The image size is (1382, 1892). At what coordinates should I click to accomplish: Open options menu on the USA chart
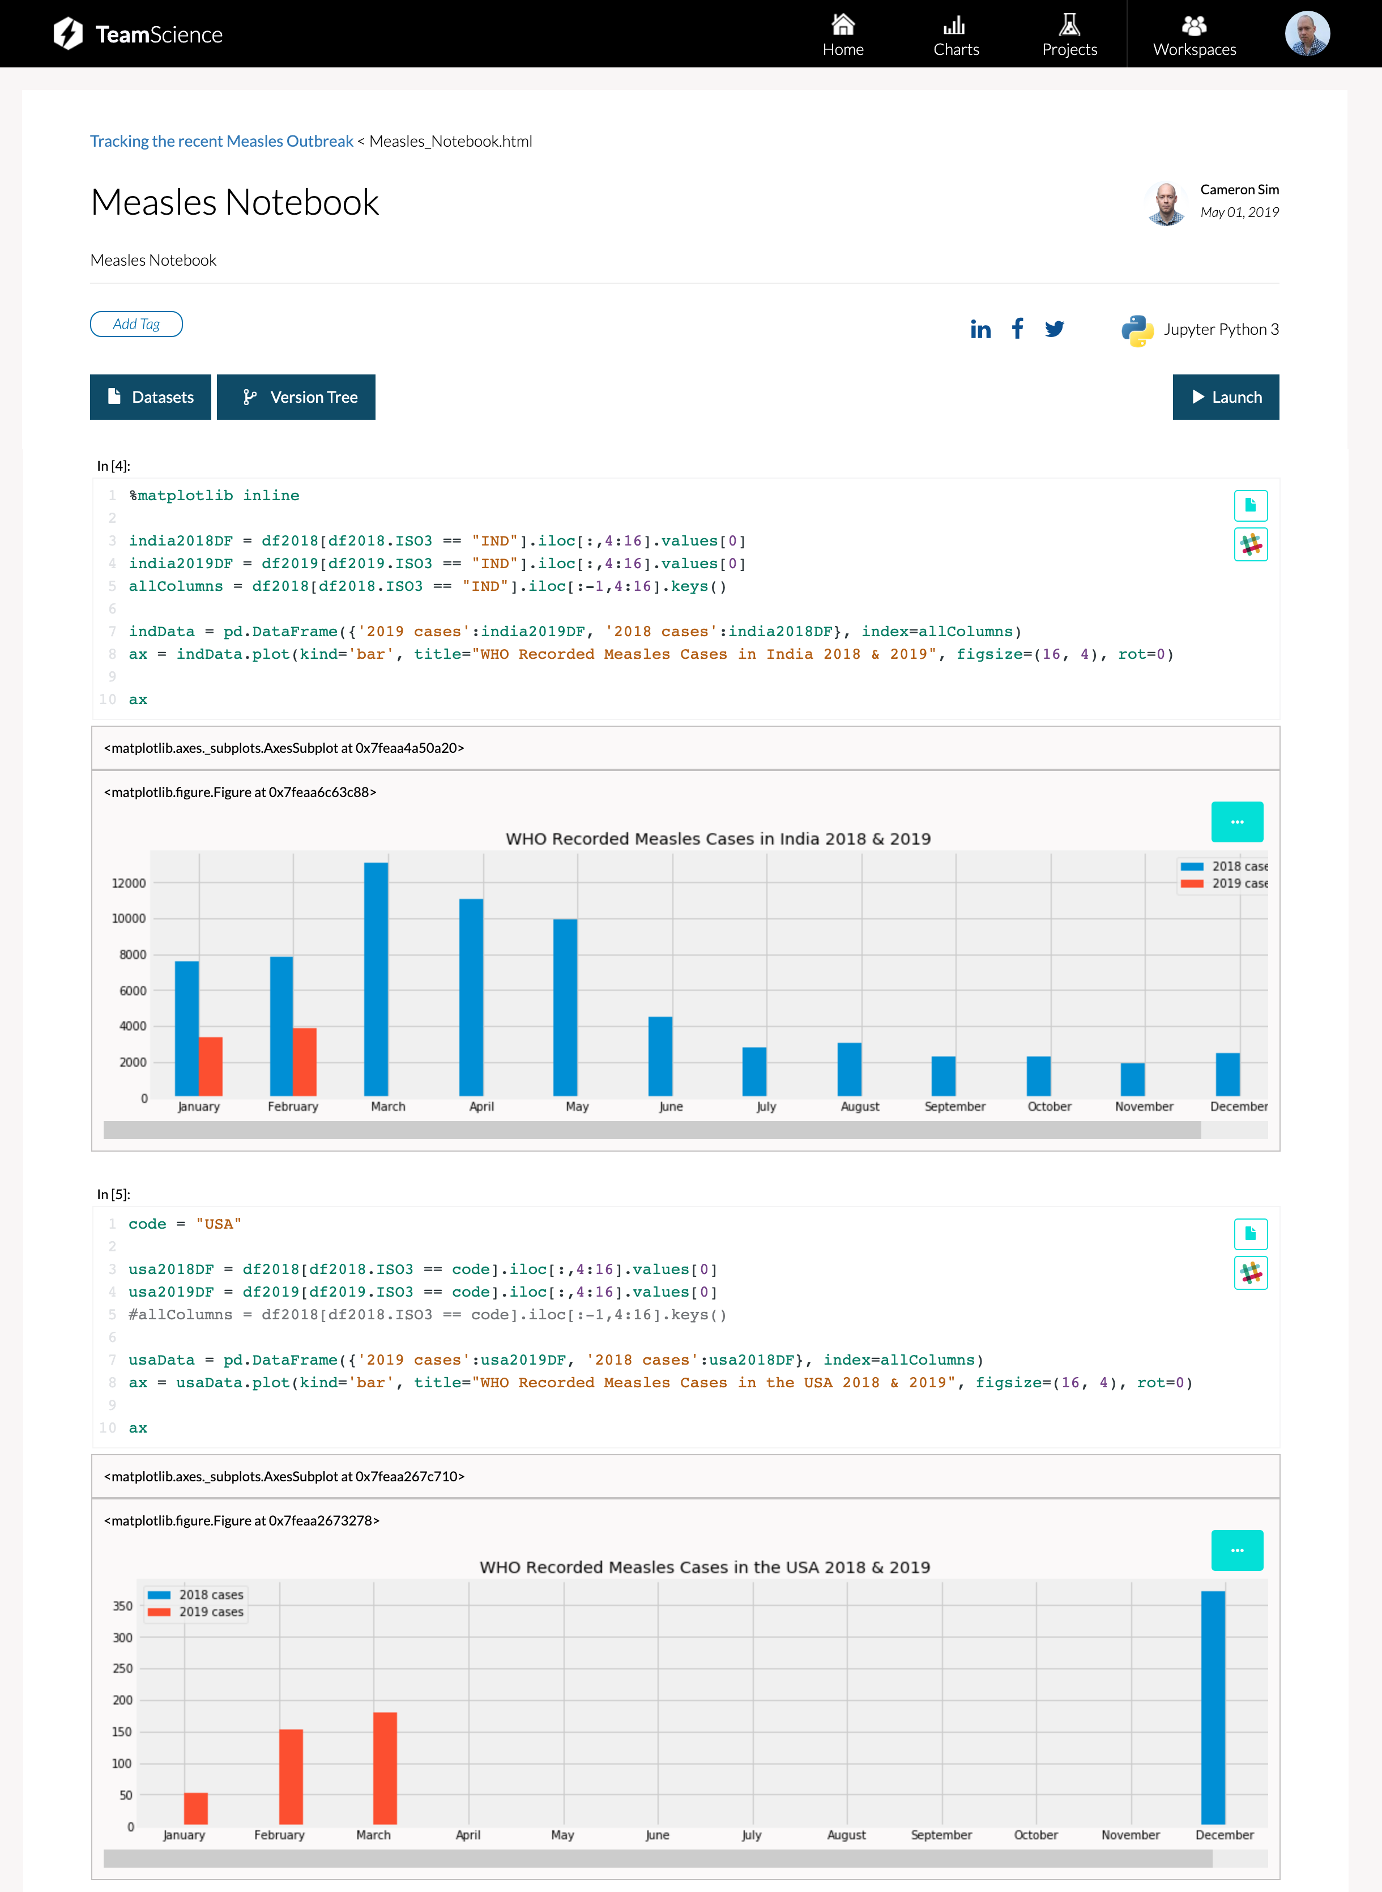pyautogui.click(x=1237, y=1550)
